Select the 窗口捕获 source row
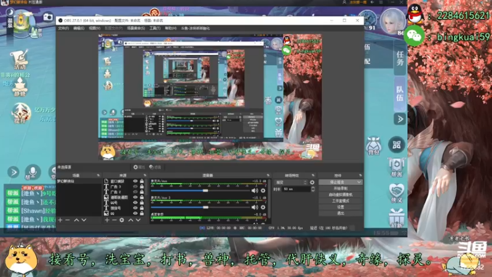Viewport: 492px width, 277px height. point(124,181)
